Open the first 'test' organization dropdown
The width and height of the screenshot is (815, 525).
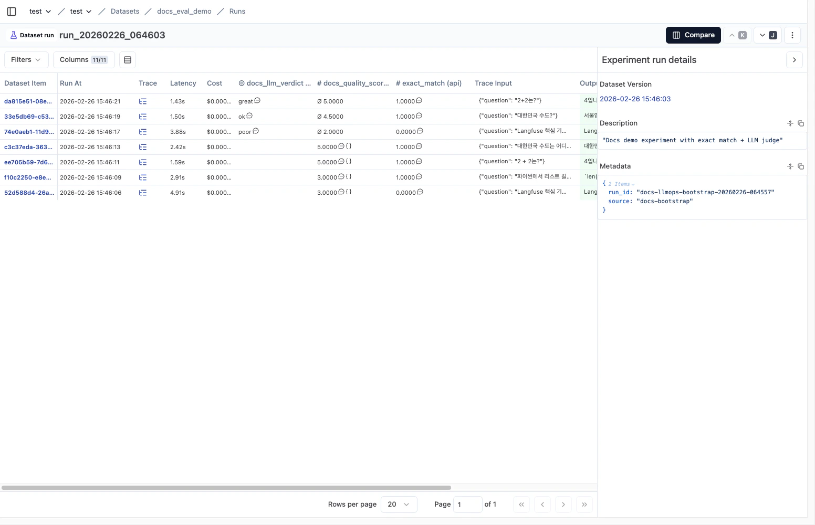click(40, 11)
